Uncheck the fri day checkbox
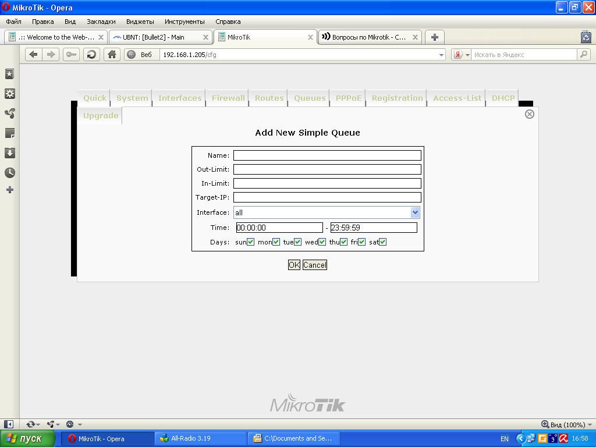Image resolution: width=596 pixels, height=447 pixels. (362, 242)
